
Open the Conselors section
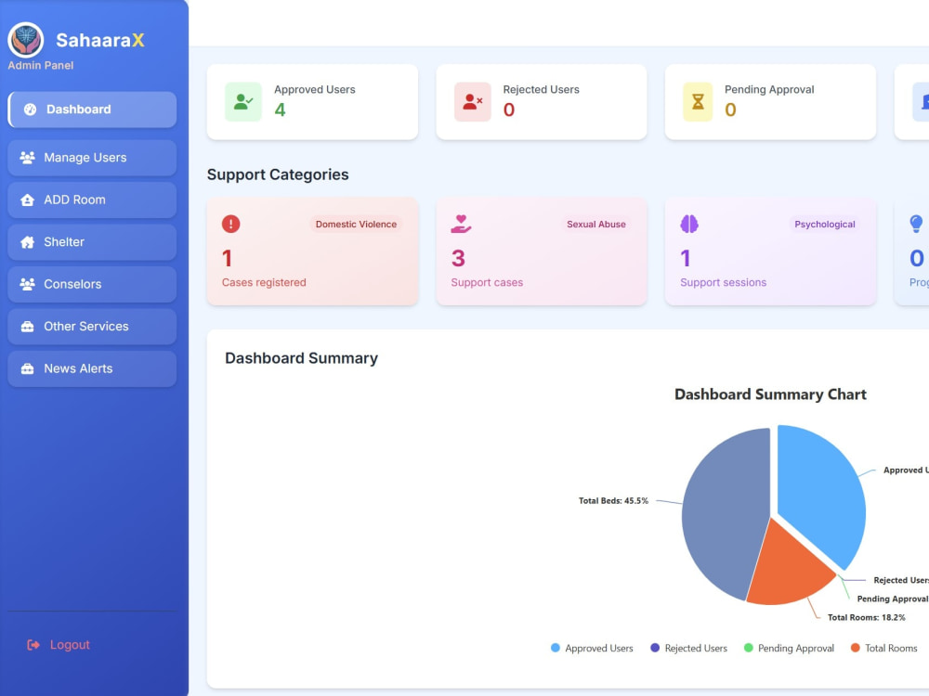pyautogui.click(x=92, y=284)
